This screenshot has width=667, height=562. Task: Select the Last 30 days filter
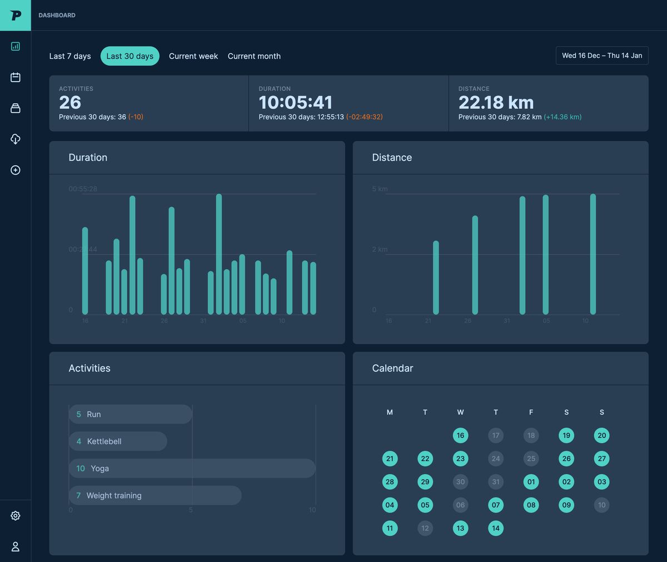point(130,56)
